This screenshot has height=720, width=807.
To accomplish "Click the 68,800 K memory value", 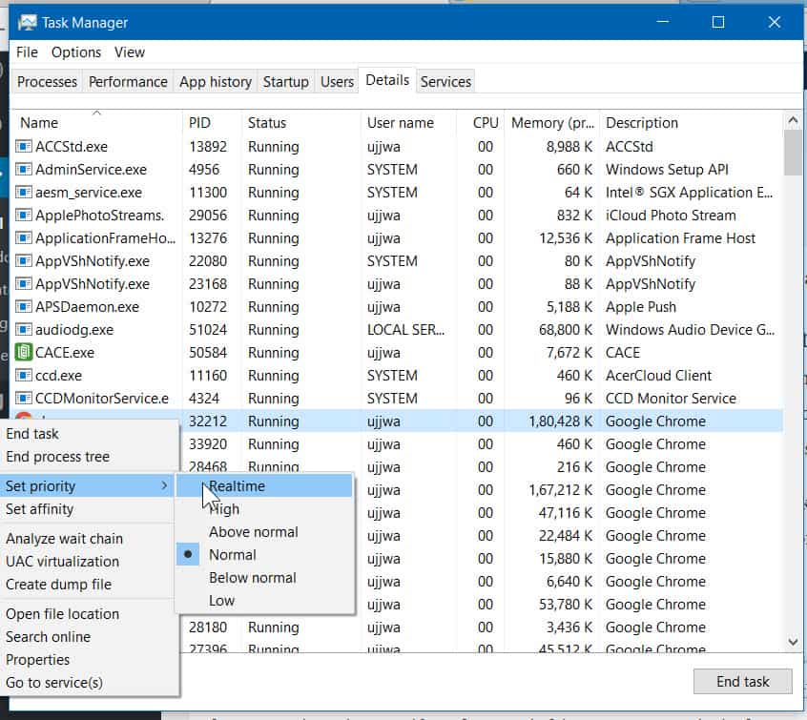I will pos(566,330).
